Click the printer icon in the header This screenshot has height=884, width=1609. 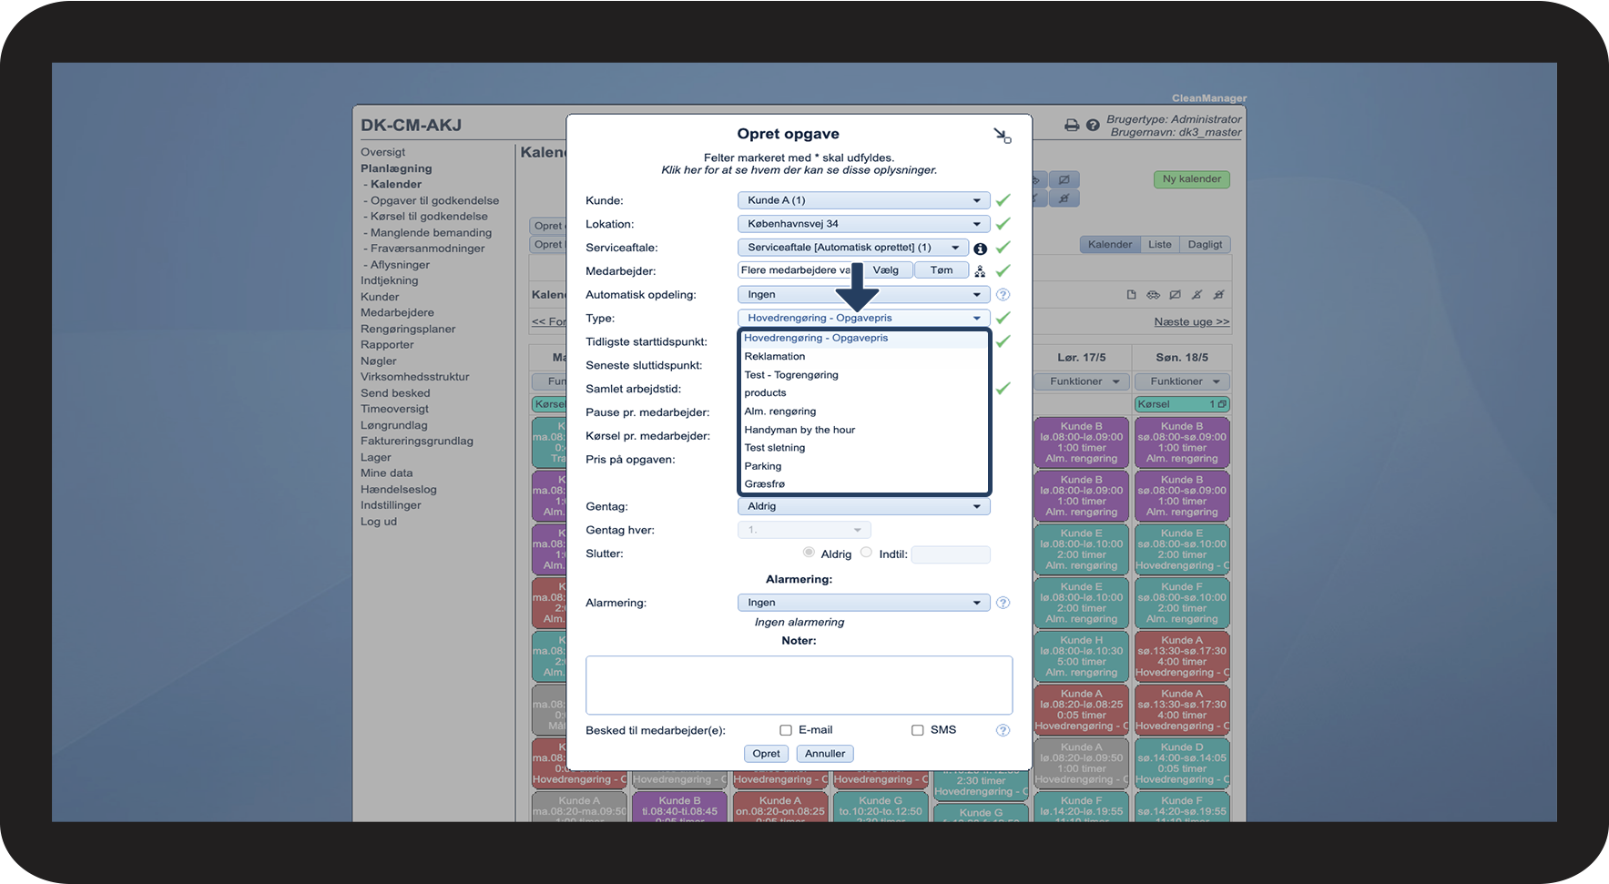tap(1072, 126)
